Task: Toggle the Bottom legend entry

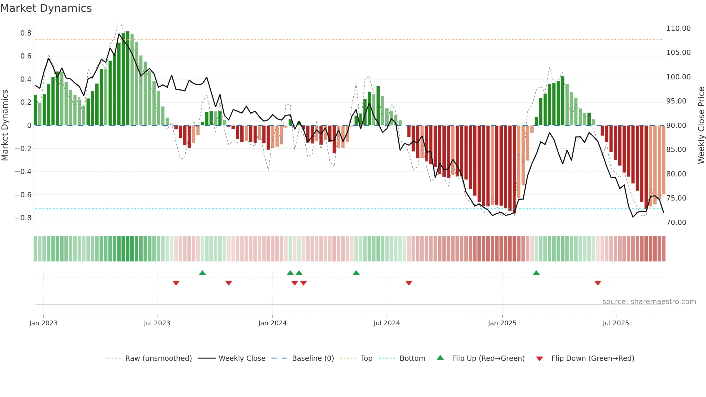Action: [x=402, y=358]
